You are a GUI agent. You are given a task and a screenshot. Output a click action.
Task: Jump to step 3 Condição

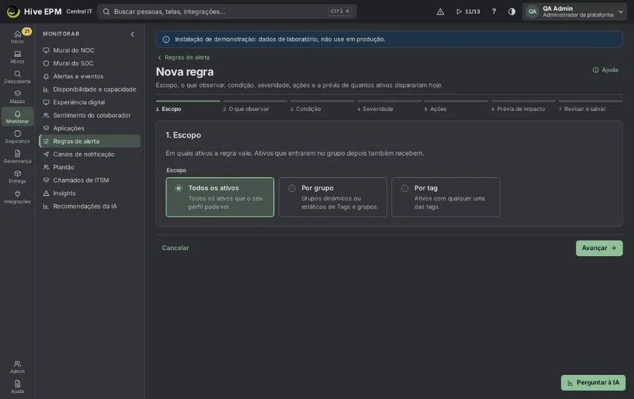click(322, 107)
